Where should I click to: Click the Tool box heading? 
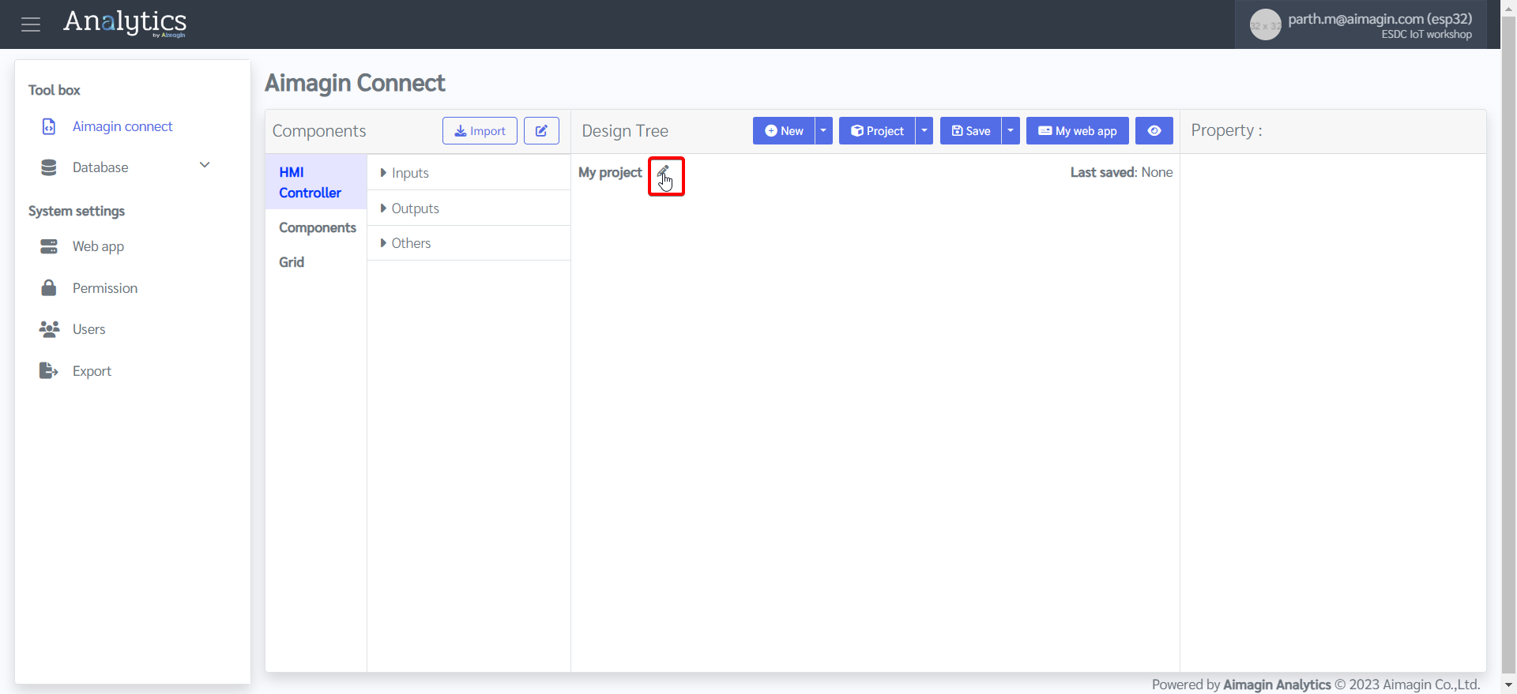point(55,90)
